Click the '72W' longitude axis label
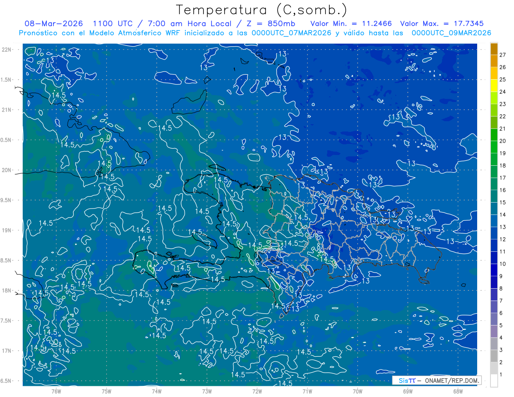This screenshot has height=397, width=514. [257, 391]
